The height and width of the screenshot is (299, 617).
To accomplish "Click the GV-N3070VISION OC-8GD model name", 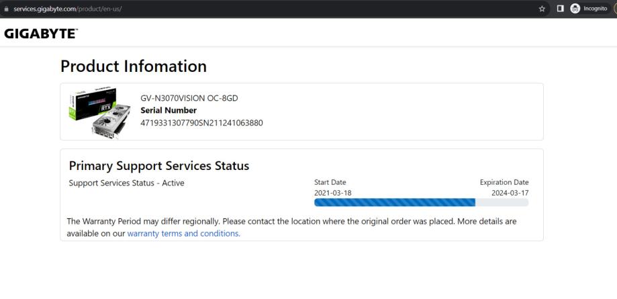I will [x=189, y=98].
